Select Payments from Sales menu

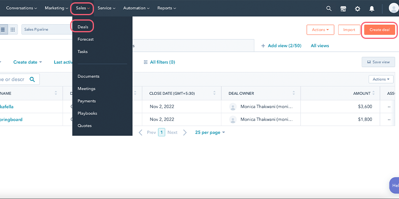[87, 101]
